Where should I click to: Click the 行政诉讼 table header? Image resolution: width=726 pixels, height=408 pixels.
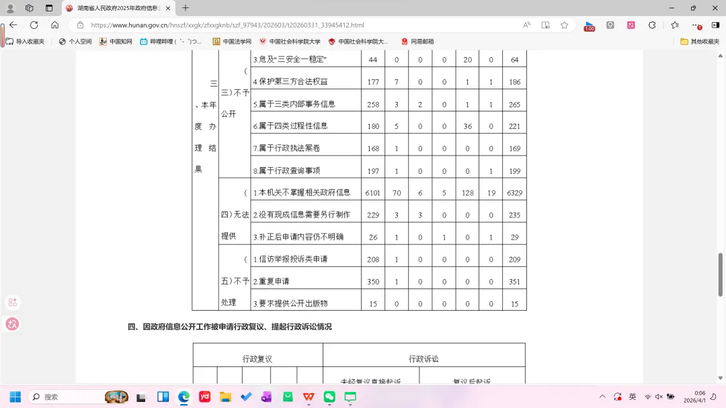(x=424, y=358)
